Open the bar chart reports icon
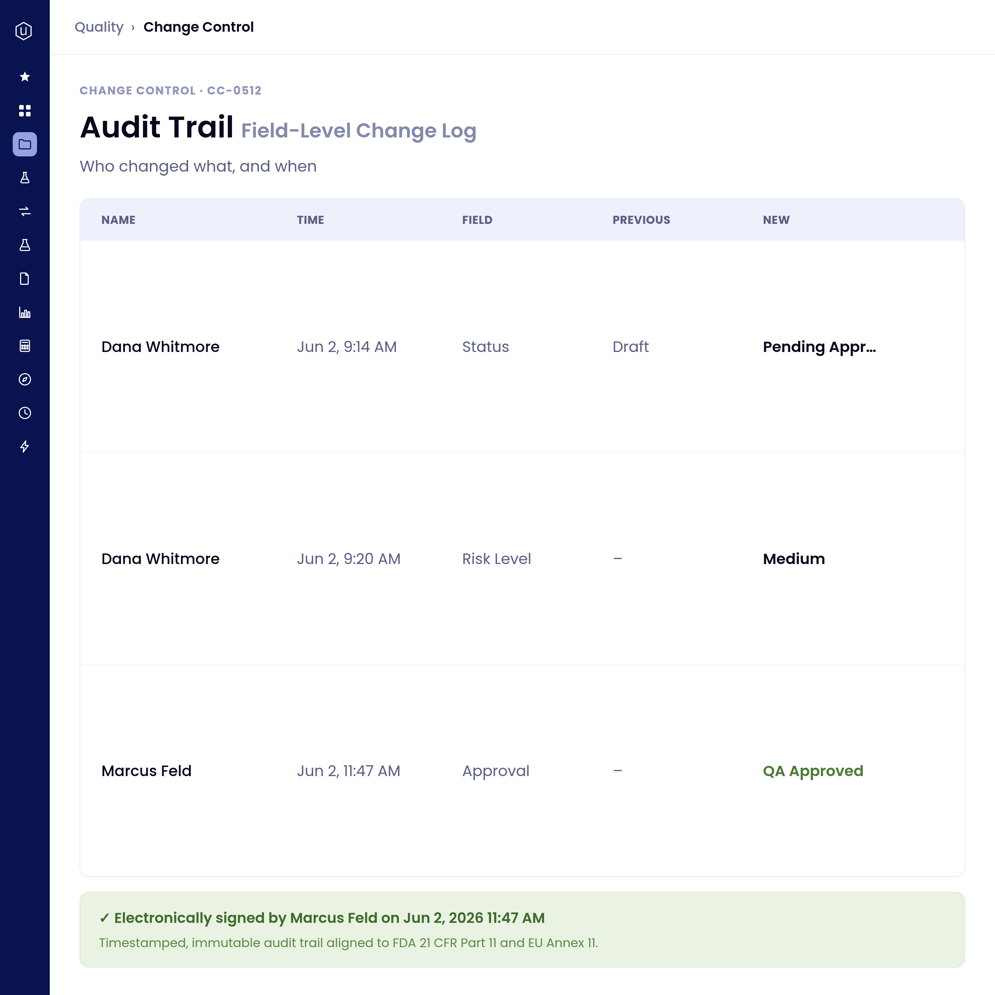995x995 pixels. (25, 312)
